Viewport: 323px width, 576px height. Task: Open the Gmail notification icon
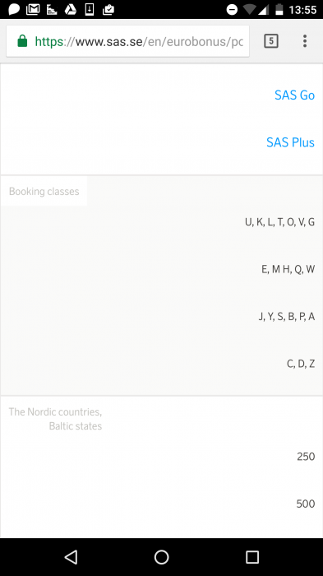(x=33, y=9)
